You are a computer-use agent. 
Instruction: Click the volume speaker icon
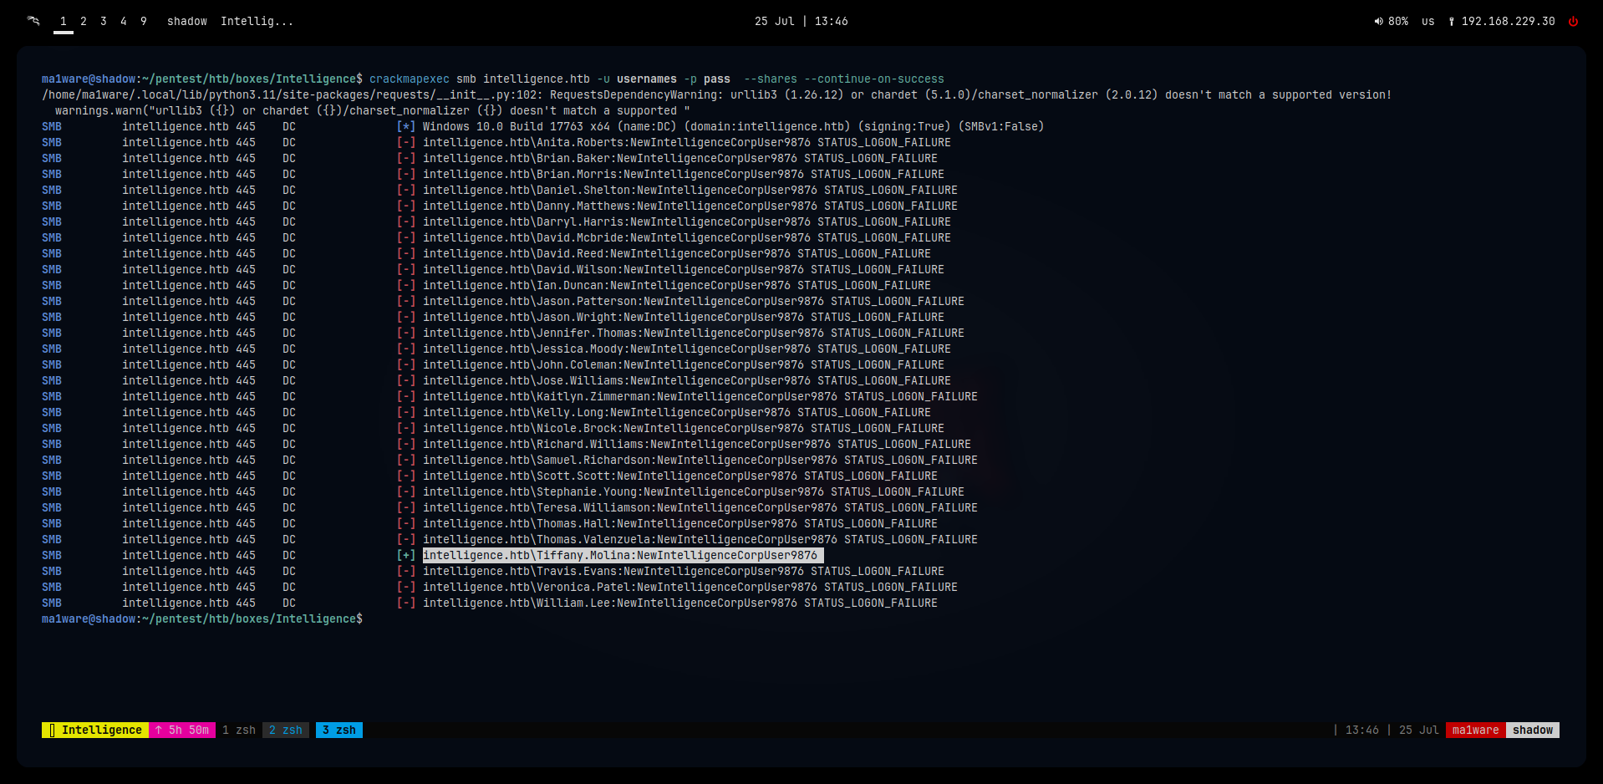point(1378,22)
